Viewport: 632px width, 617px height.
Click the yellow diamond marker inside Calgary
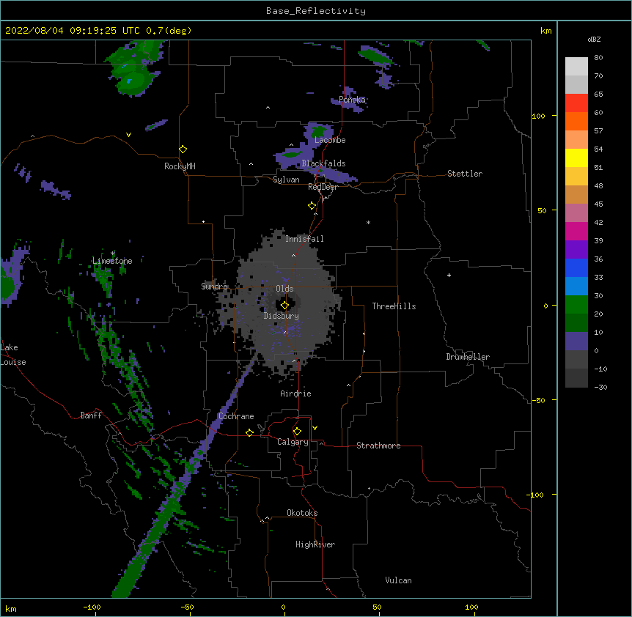[x=297, y=432]
